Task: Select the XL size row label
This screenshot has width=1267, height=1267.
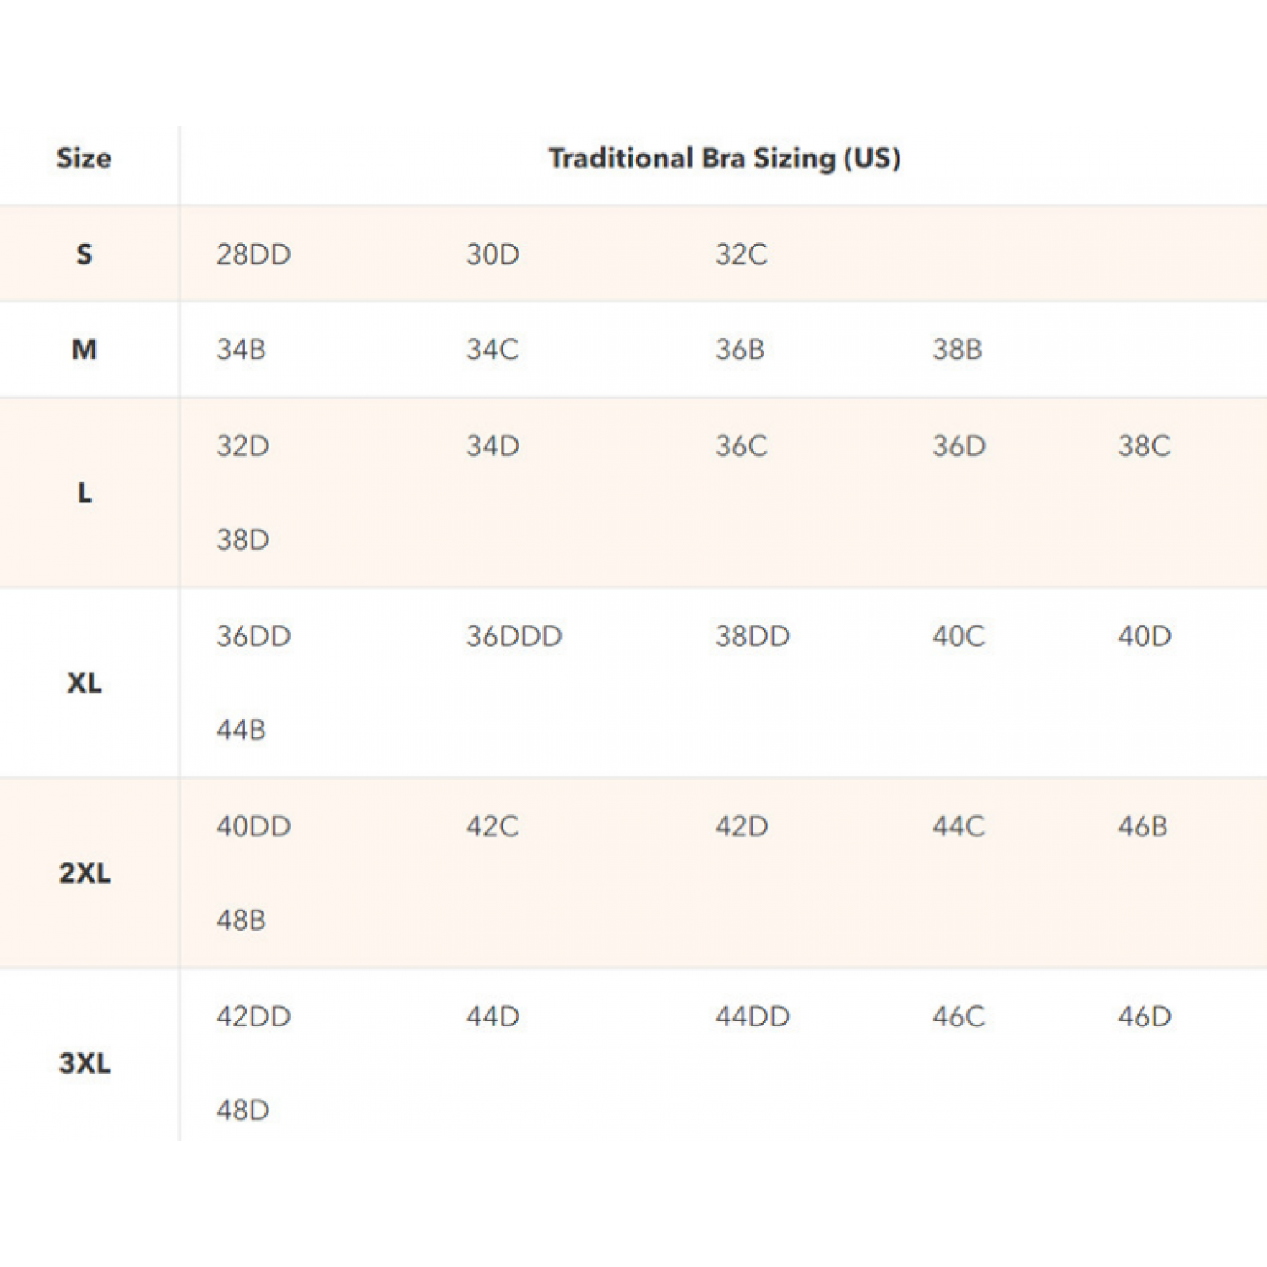Action: [x=84, y=682]
